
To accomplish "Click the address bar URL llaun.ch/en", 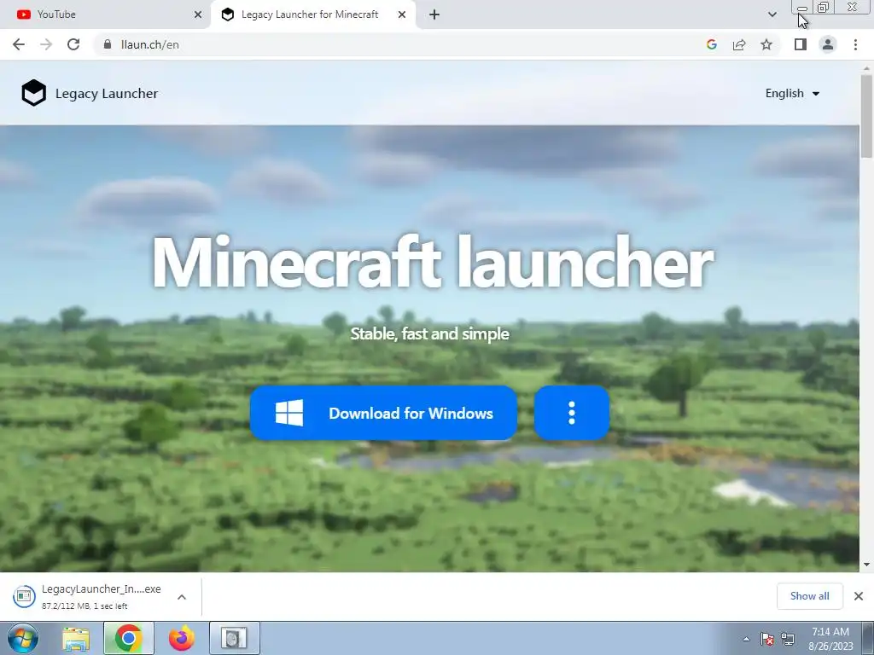I will tap(150, 44).
